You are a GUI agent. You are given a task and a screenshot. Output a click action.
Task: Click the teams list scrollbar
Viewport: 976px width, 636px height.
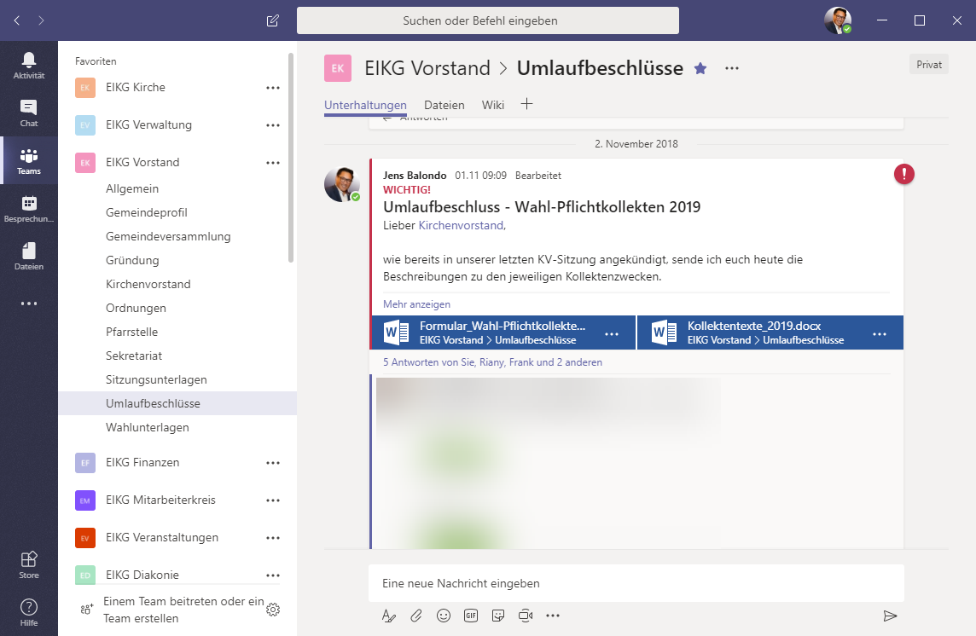[x=290, y=158]
